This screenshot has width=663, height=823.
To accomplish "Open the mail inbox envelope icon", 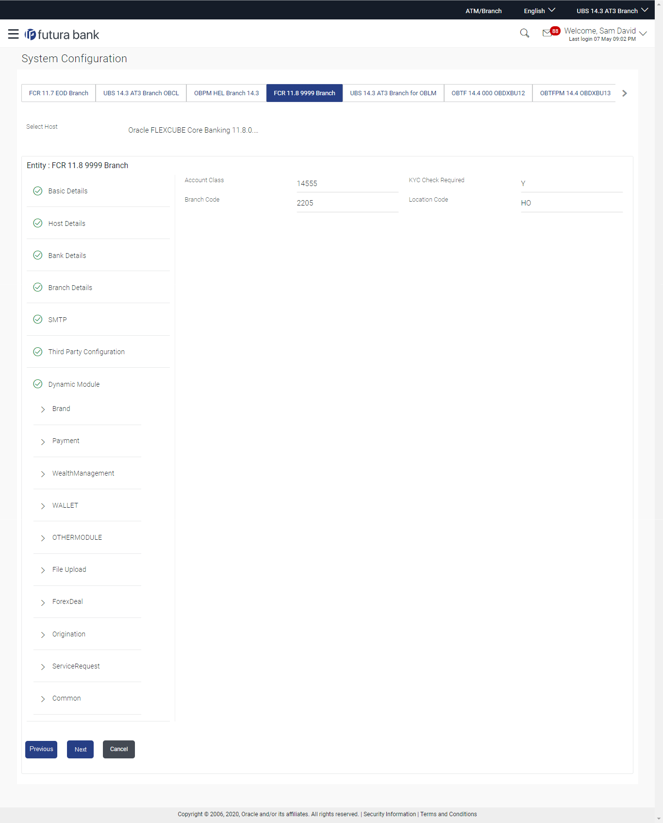I will [547, 33].
